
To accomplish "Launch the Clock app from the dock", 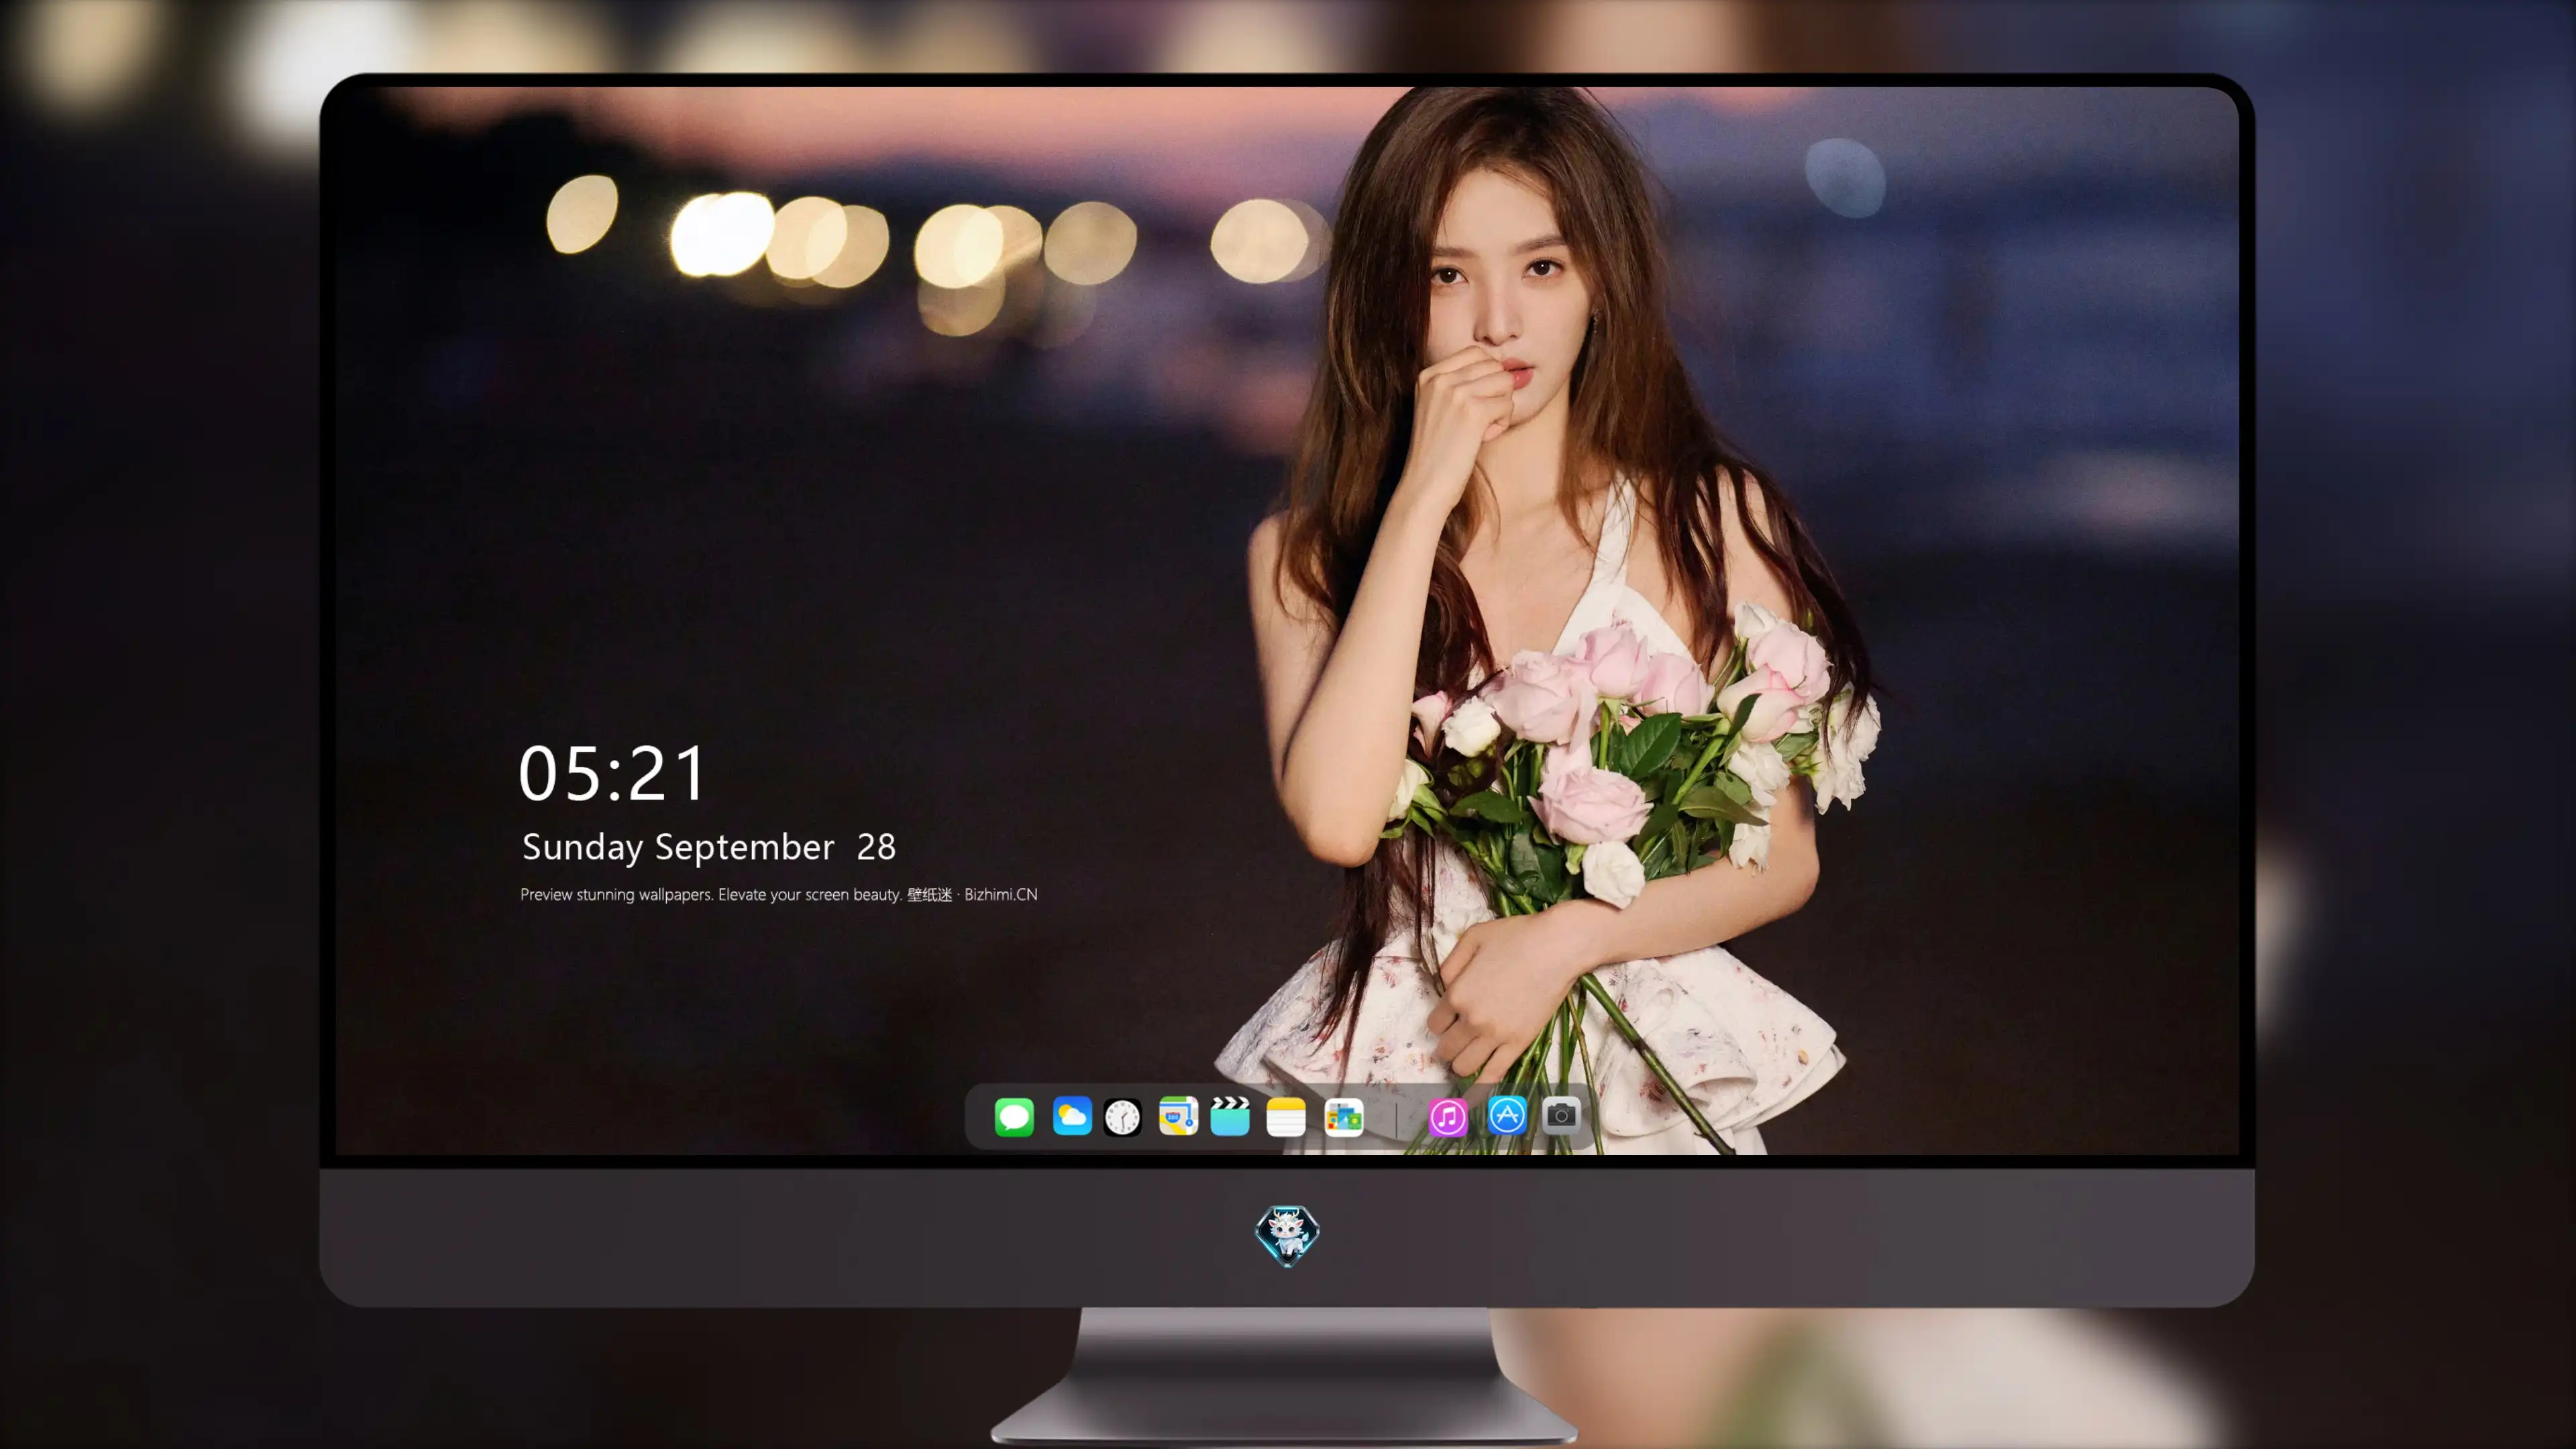I will (x=1122, y=1117).
